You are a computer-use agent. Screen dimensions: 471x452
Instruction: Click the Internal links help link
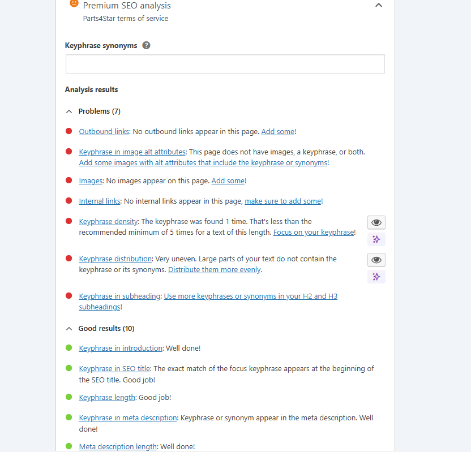tap(100, 201)
